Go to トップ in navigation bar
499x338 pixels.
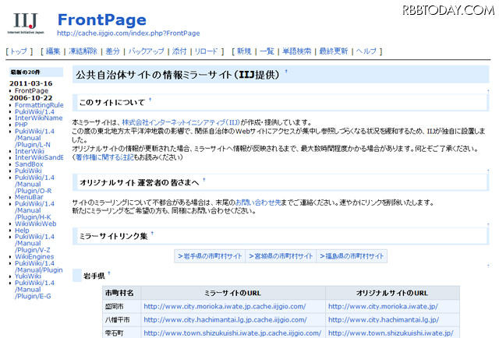point(19,51)
